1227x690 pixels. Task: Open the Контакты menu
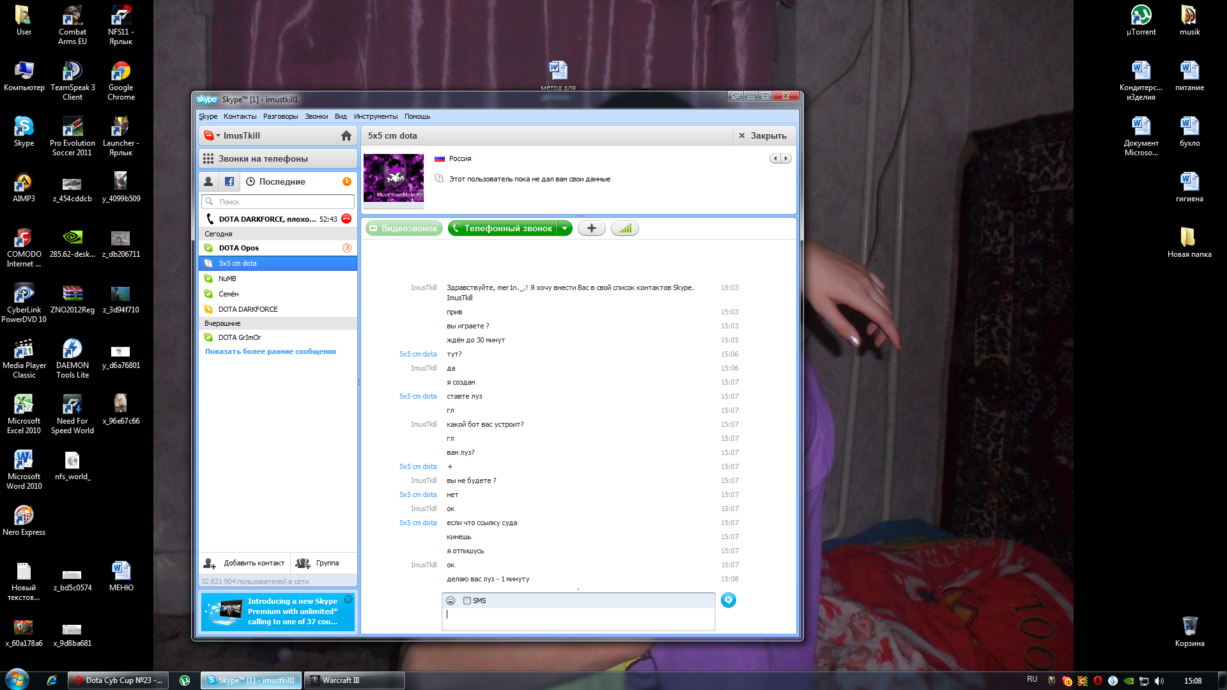(240, 116)
